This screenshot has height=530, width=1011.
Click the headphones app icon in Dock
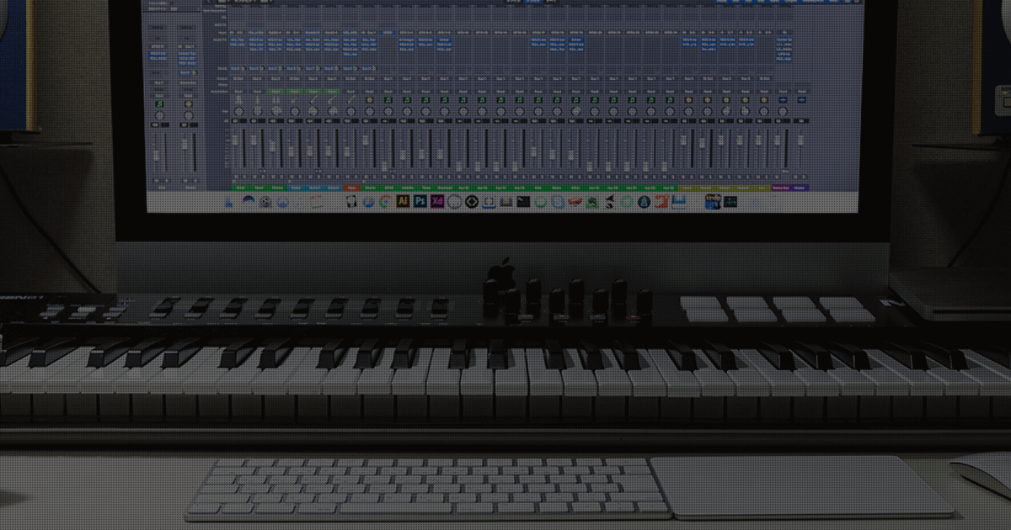click(352, 202)
